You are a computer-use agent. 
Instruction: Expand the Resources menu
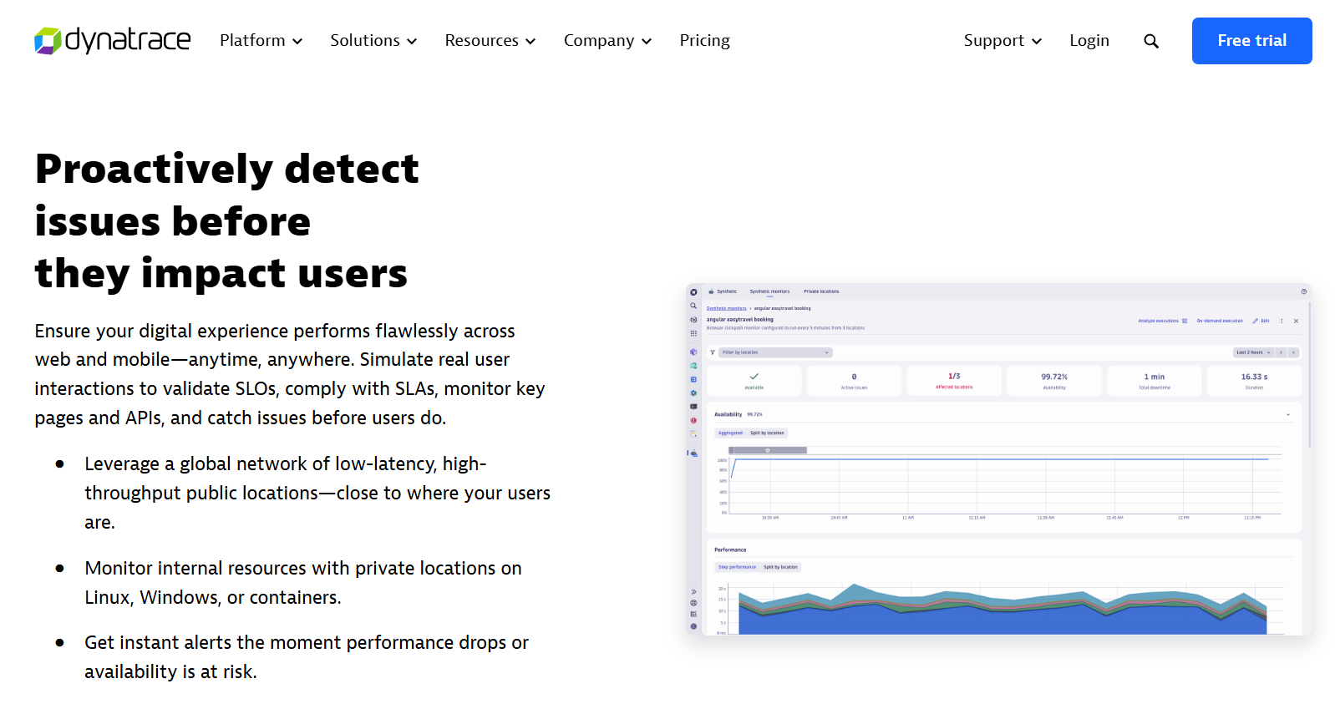pyautogui.click(x=490, y=40)
